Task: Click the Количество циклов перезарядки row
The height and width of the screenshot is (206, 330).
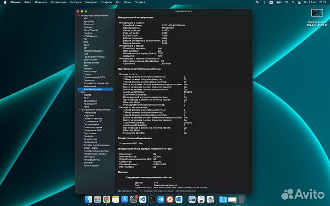Action: [x=143, y=61]
